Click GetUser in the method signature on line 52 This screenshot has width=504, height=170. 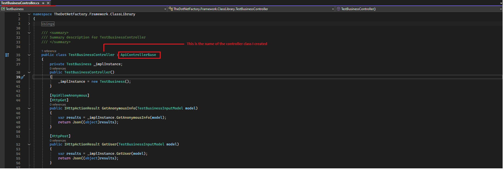click(109, 144)
